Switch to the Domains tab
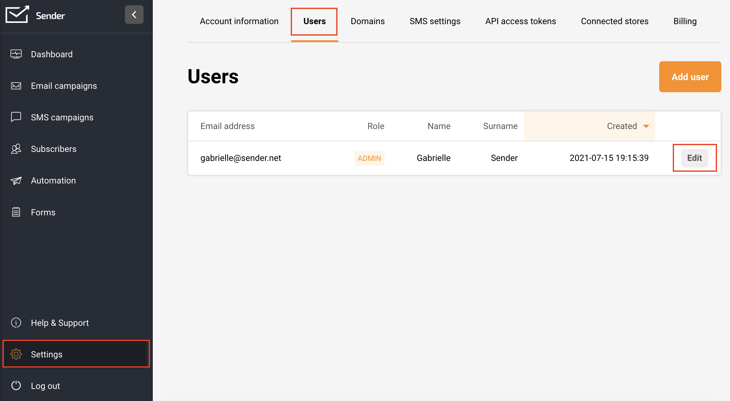The image size is (730, 401). coord(367,21)
